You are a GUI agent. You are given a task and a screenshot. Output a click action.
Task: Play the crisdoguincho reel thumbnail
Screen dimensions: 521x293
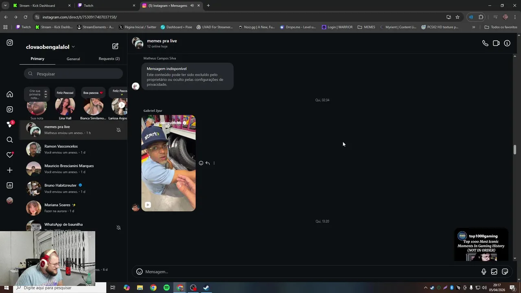169,163
